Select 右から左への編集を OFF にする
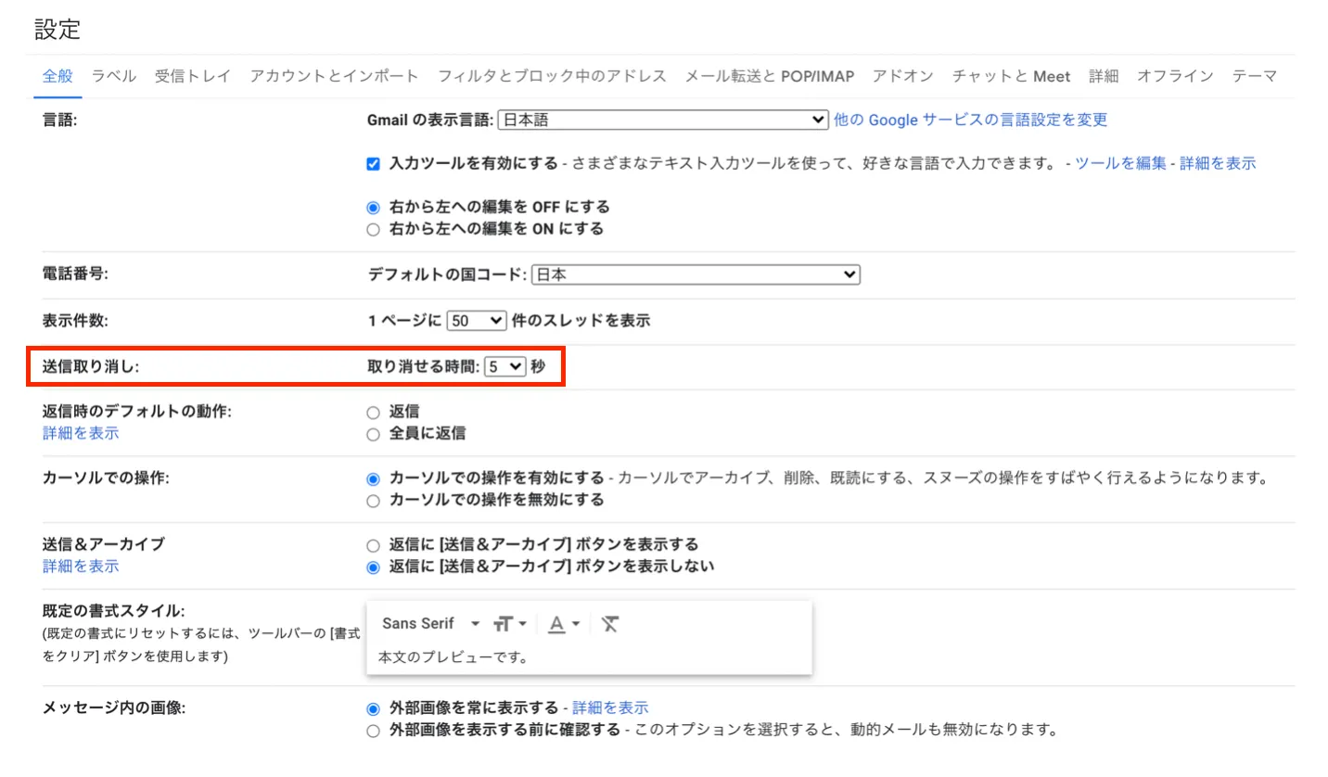The height and width of the screenshot is (777, 1328). click(373, 208)
